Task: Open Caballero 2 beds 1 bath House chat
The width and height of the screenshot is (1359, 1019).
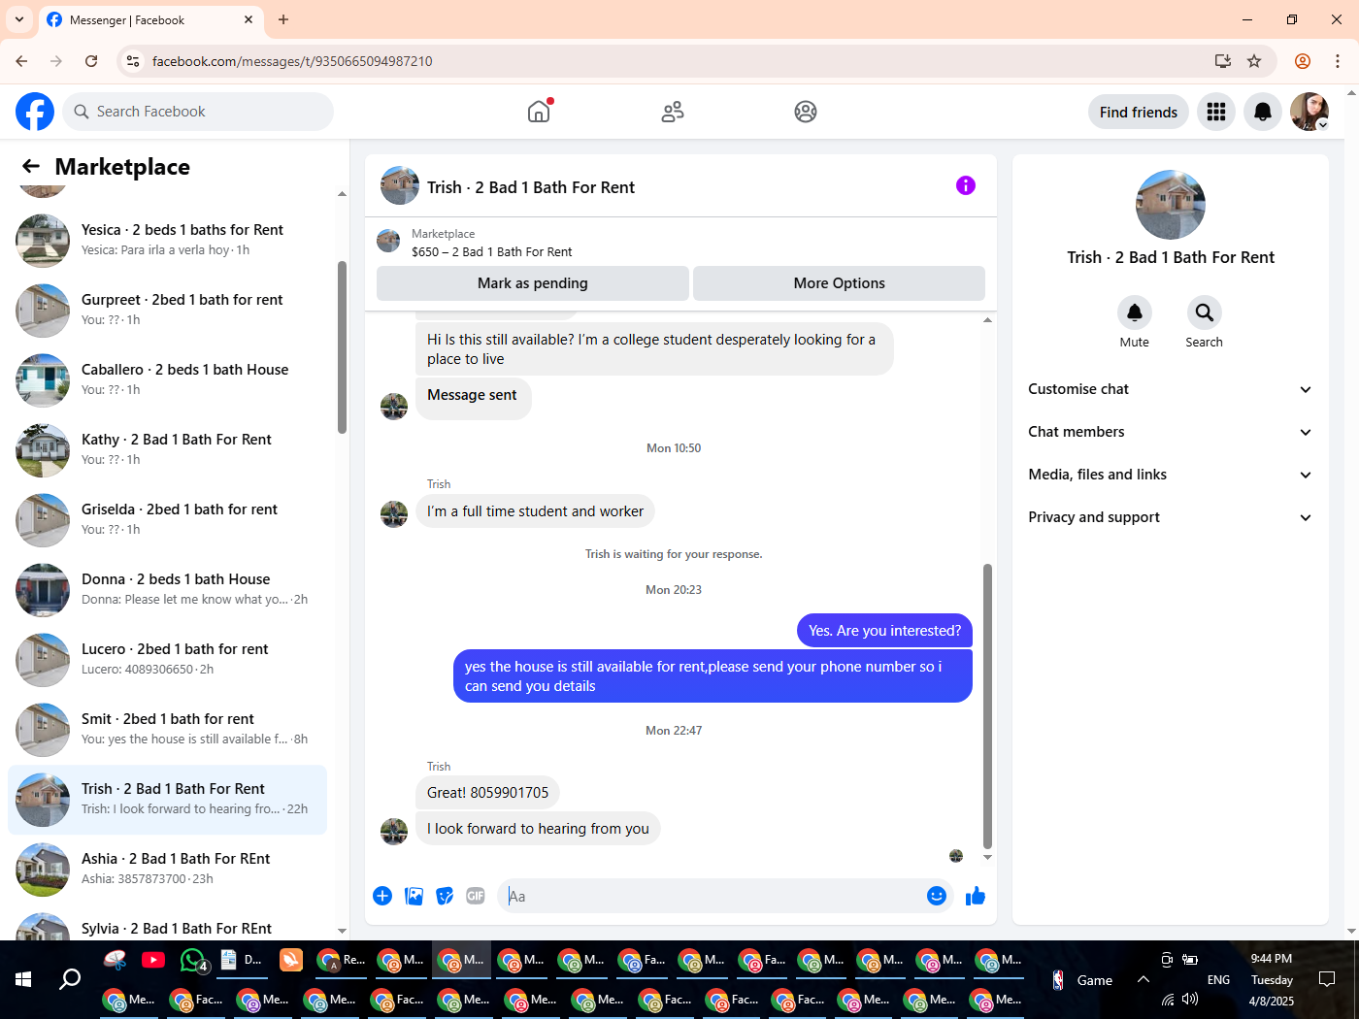Action: tap(167, 379)
